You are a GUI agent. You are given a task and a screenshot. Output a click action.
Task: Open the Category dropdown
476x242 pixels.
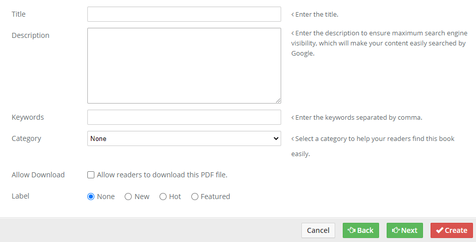click(x=184, y=138)
